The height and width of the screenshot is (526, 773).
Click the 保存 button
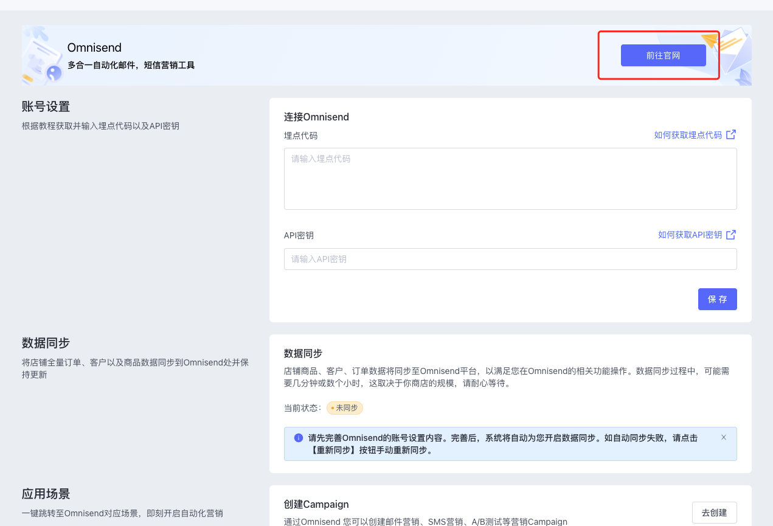[x=718, y=299]
